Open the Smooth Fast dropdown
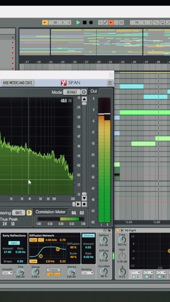The image size is (170, 302). [7, 273]
